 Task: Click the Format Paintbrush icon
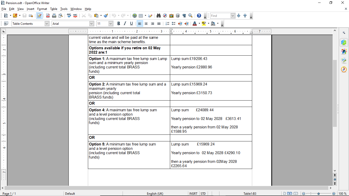click(x=106, y=16)
